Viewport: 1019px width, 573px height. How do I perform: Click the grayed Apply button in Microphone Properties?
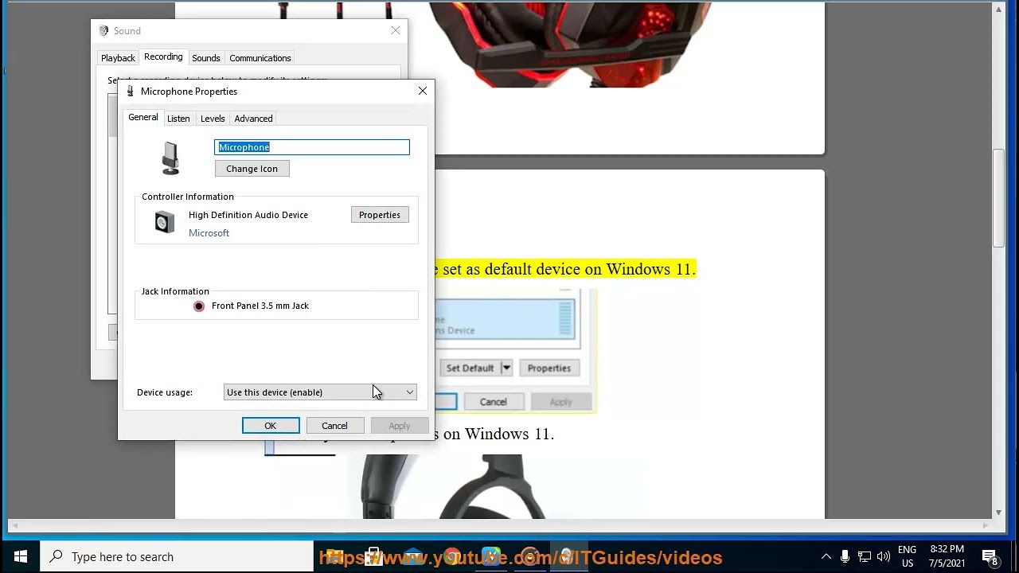click(400, 426)
